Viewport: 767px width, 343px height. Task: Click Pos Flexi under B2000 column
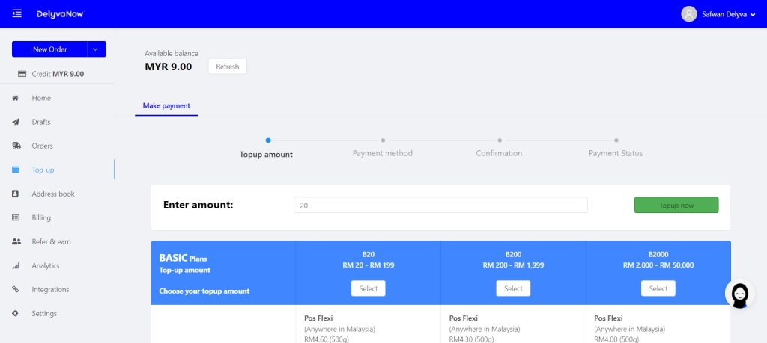[608, 318]
